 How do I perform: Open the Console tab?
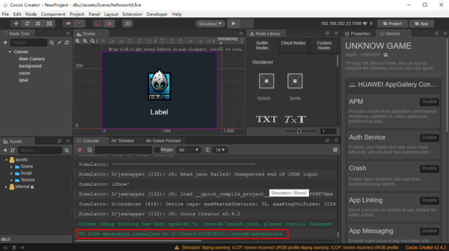[x=88, y=141]
